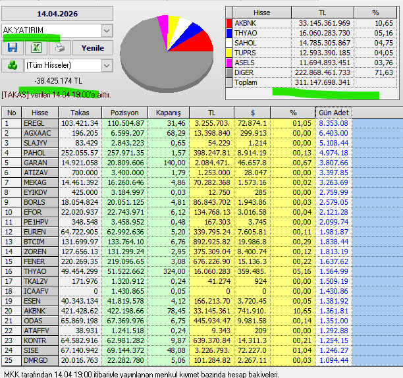
Task: Select the KONTR stock cell
Action: click(x=40, y=340)
